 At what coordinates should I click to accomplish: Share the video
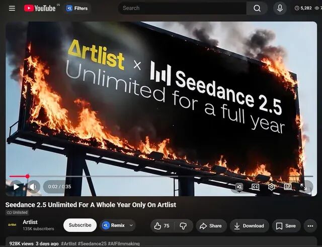pos(211,226)
